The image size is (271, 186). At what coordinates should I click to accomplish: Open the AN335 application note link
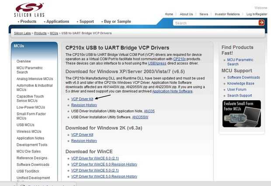(149, 111)
